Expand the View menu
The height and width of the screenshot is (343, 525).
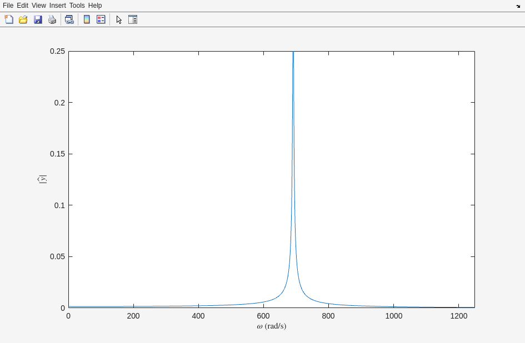point(39,6)
